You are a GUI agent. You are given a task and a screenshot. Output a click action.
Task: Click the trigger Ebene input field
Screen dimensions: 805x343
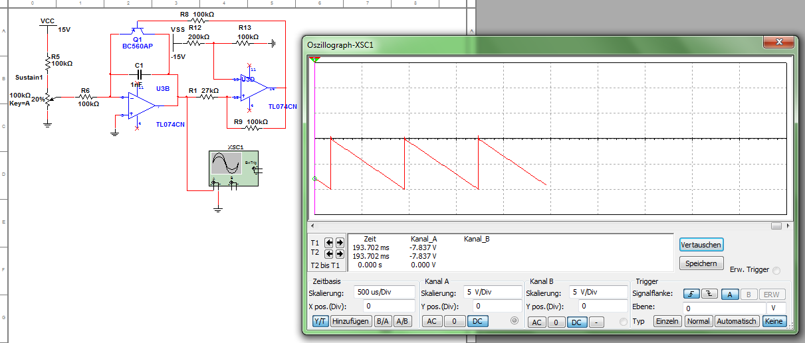(725, 308)
